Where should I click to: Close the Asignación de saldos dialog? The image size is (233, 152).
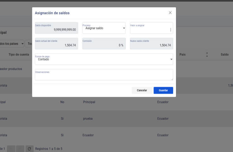tap(170, 13)
